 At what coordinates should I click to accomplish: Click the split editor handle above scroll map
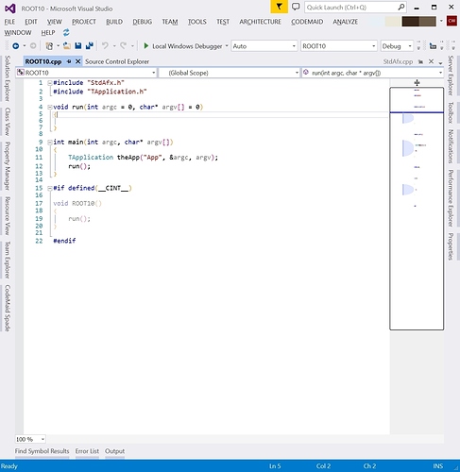tap(417, 83)
